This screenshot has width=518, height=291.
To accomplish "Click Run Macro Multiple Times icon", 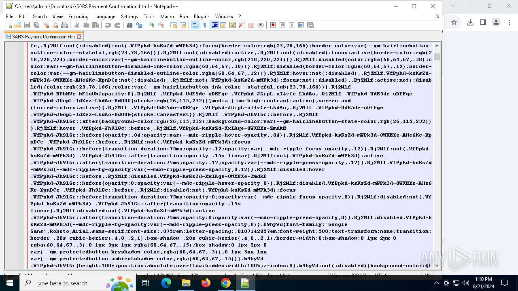I will click(301, 25).
